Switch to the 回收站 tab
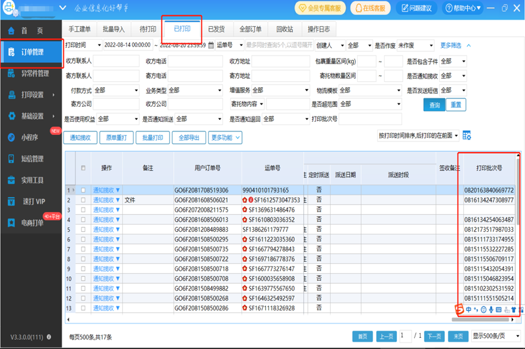Image resolution: width=525 pixels, height=349 pixels. (284, 29)
